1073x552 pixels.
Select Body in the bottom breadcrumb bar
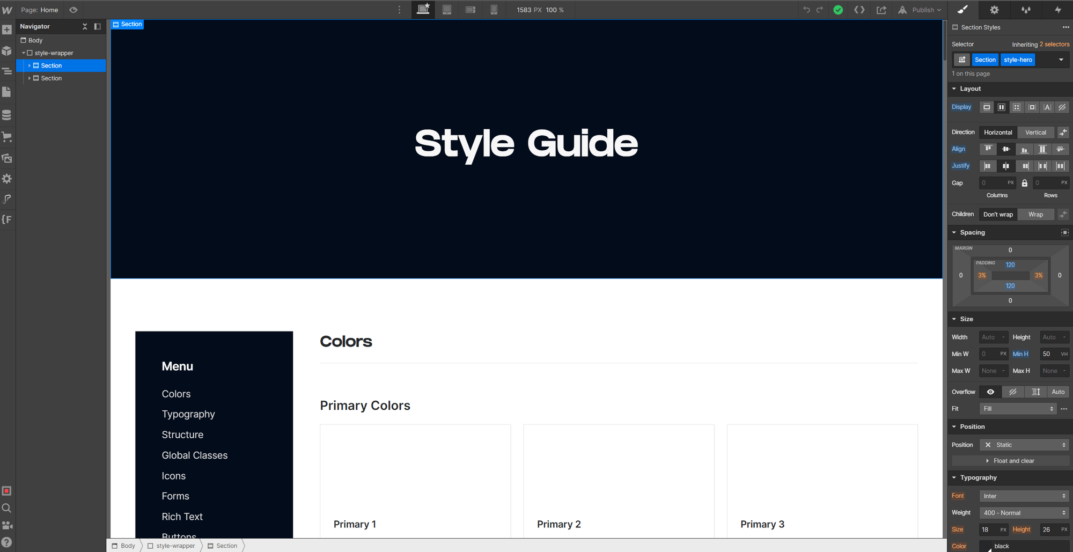[x=127, y=546]
